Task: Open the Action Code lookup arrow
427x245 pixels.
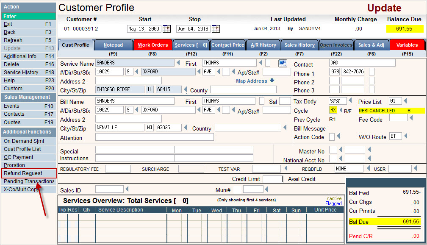Action: [338, 136]
